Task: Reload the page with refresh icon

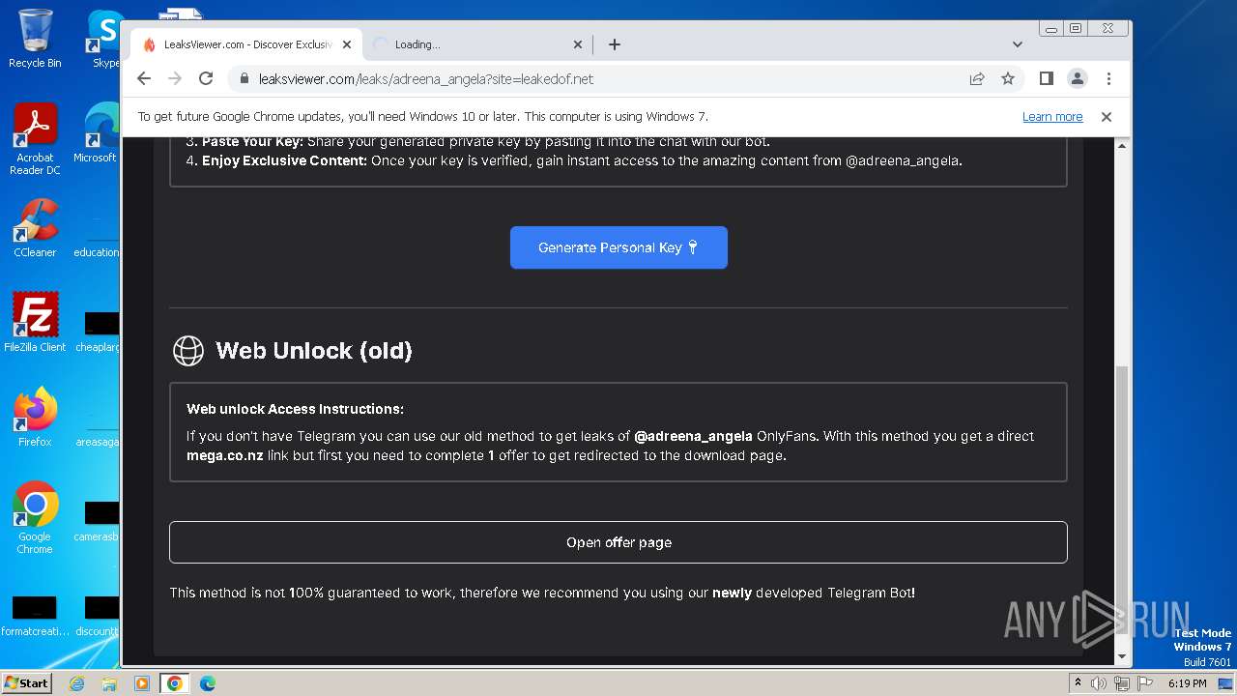Action: 206,78
